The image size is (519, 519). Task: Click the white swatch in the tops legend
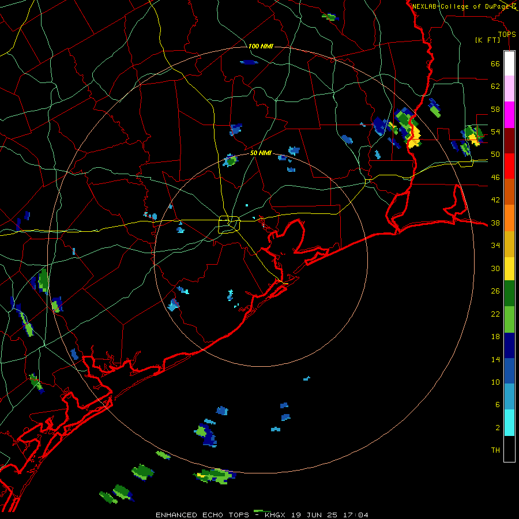(509, 63)
